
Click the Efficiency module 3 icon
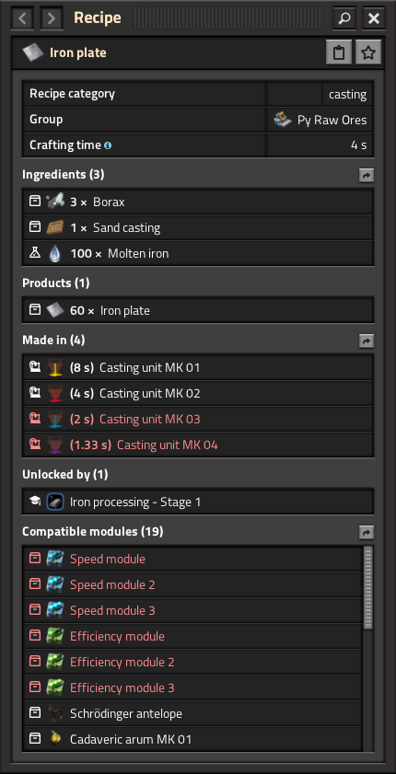55,687
